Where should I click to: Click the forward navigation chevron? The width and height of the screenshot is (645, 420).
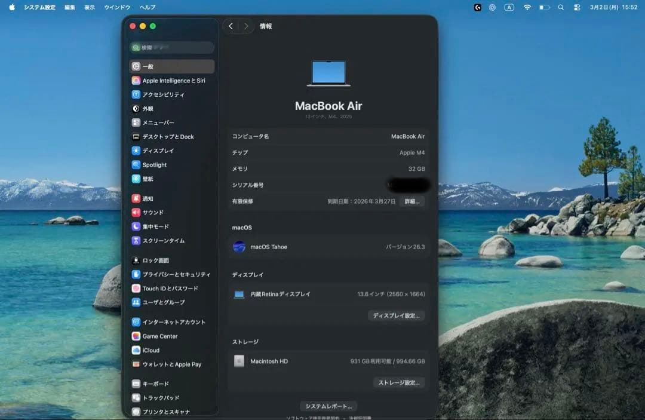click(245, 26)
